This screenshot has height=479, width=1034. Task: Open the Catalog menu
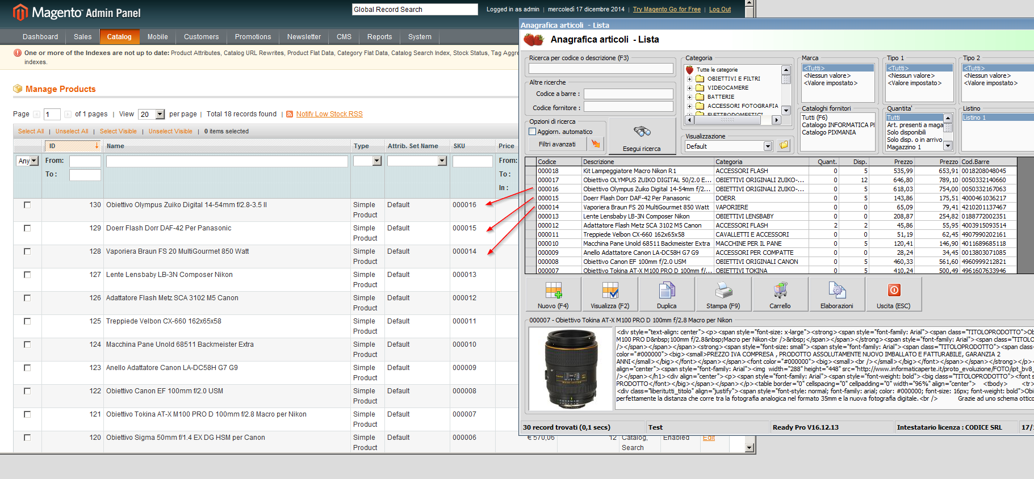(119, 37)
